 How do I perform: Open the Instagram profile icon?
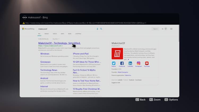coord(139,63)
